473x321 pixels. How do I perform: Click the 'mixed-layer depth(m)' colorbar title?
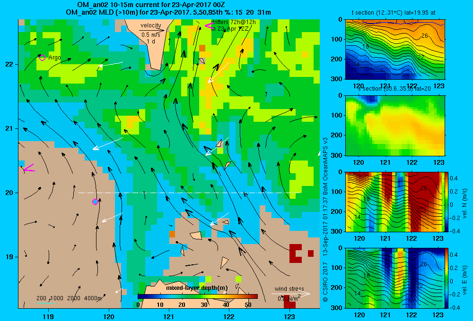(197, 288)
